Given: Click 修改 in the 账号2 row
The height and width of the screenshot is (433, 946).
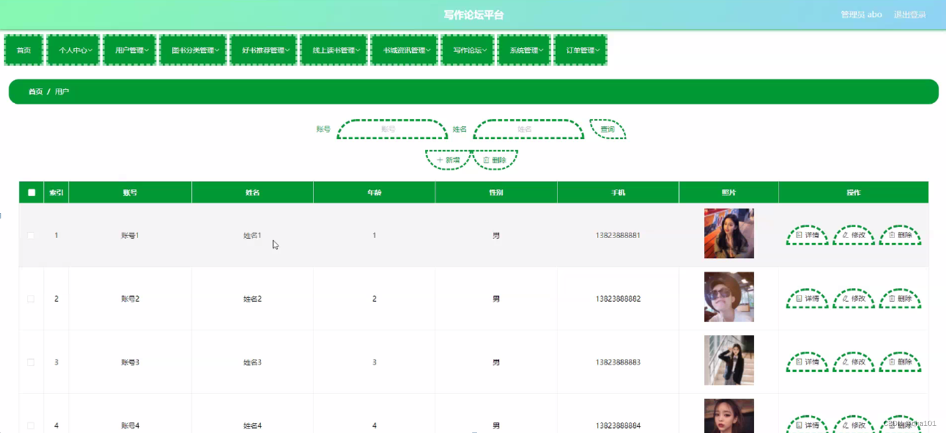Looking at the screenshot, I should (x=854, y=298).
